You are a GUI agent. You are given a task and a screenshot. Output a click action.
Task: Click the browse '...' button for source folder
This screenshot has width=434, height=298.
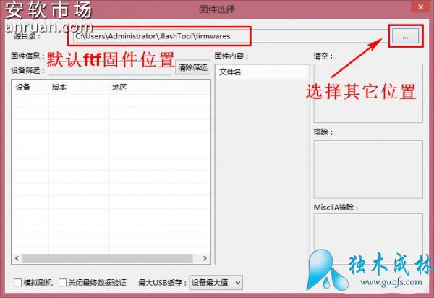click(404, 35)
